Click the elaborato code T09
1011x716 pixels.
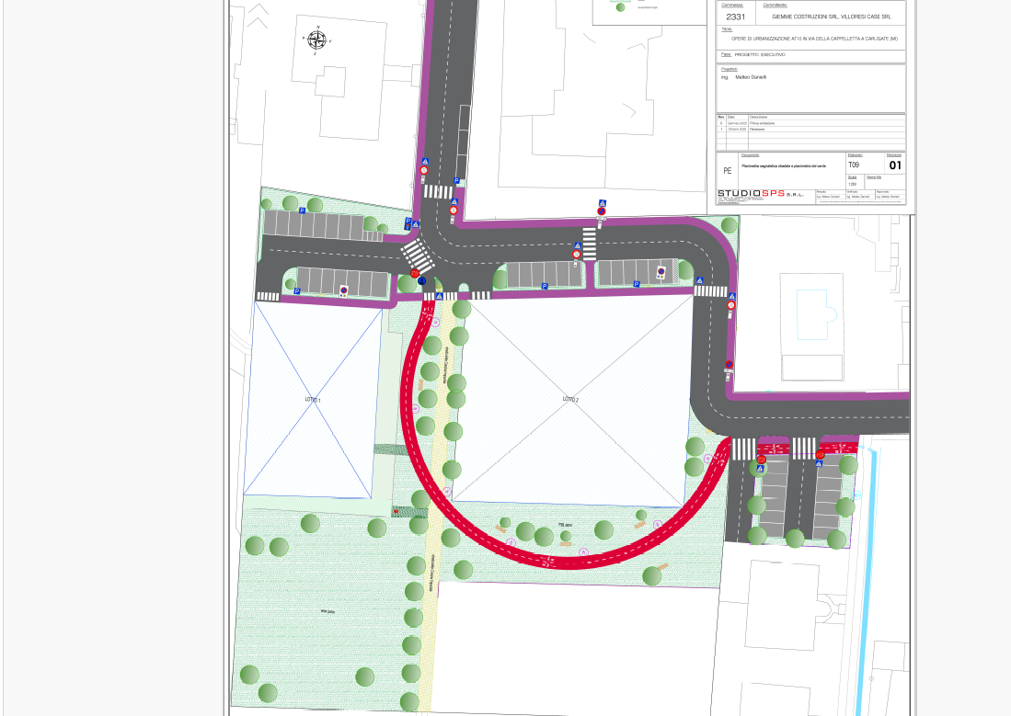click(x=853, y=165)
